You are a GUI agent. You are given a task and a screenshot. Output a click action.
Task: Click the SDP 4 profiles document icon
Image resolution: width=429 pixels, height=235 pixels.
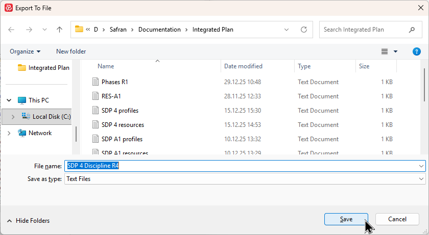96,110
